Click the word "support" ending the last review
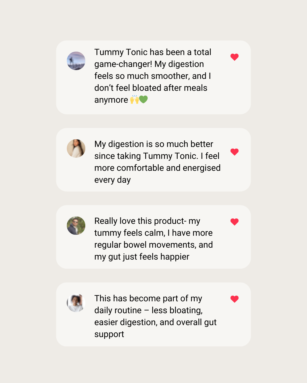Viewport: 307px width, 383px height. 109,334
